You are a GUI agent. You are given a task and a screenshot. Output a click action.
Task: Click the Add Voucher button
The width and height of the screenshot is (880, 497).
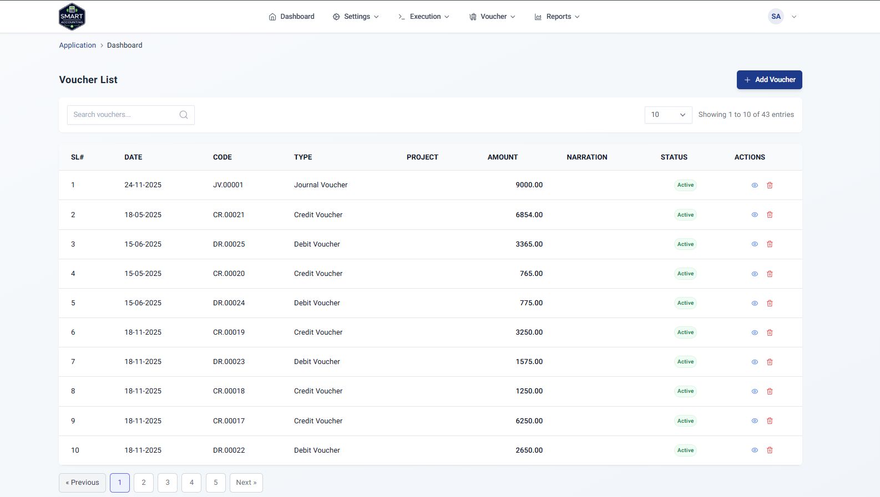(769, 80)
